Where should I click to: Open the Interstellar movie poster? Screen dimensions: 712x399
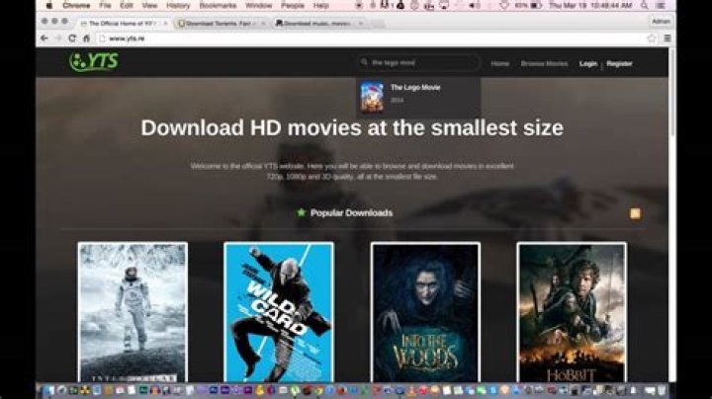[133, 312]
